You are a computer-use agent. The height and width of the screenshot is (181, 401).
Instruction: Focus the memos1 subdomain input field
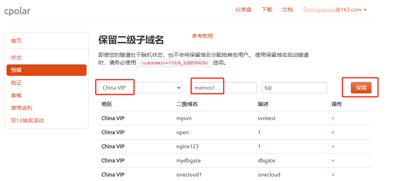(x=224, y=88)
